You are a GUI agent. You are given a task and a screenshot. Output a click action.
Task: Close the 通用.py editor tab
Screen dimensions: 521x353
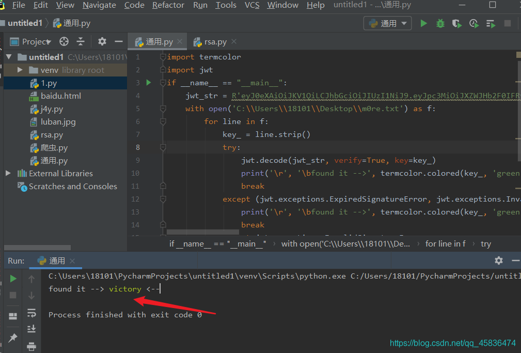coord(180,41)
